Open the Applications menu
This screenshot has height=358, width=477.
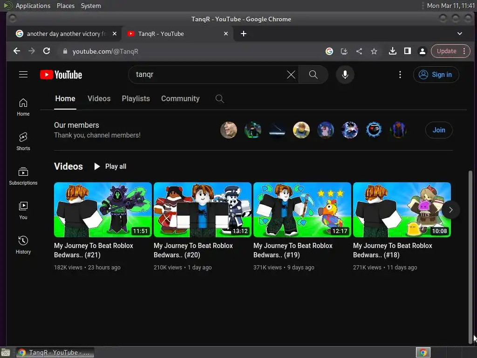(33, 6)
